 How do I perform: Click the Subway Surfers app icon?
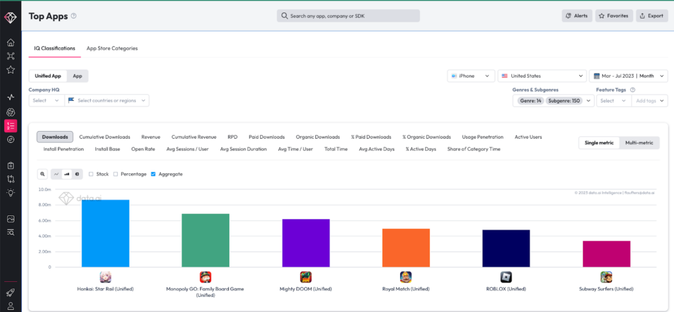[606, 276]
